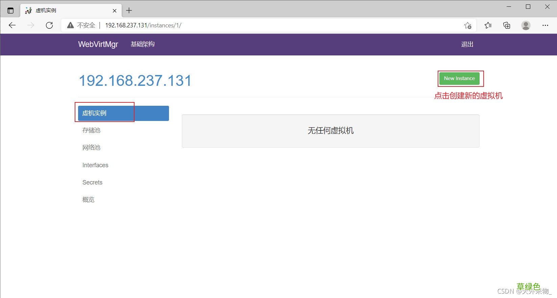Add this page to favorites star icon
557x298 pixels.
point(468,25)
